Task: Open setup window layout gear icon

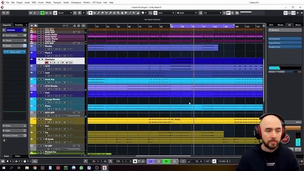Action: (x=302, y=13)
